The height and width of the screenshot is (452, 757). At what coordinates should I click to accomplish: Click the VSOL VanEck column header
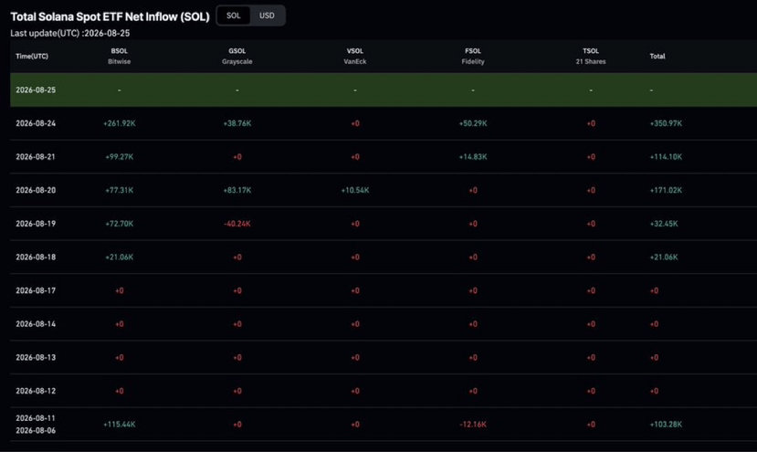pyautogui.click(x=355, y=56)
